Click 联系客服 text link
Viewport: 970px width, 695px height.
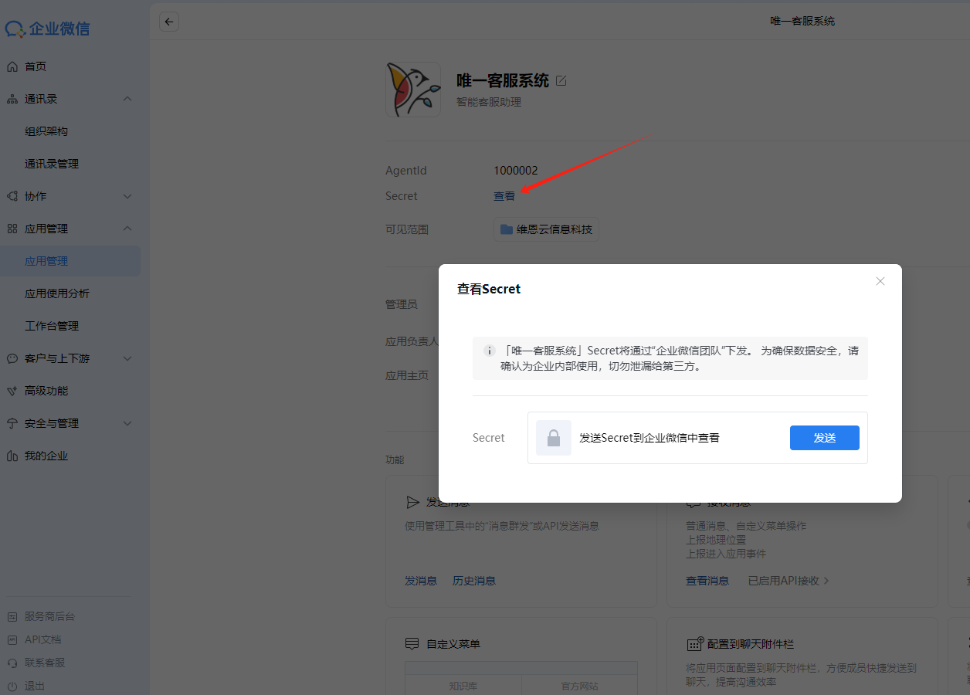(x=45, y=663)
